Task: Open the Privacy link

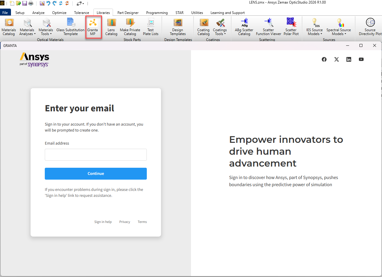Action: (x=125, y=222)
